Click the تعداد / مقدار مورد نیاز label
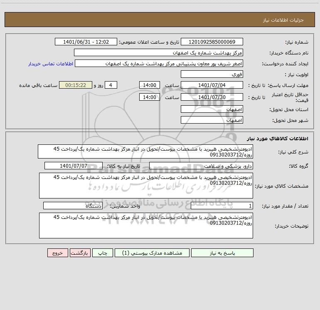The image size is (320, 310). (285, 206)
